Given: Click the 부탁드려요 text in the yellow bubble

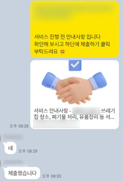Looking at the screenshot, I should point(46,52).
